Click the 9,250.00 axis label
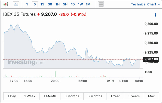Image resolution: width=162 pixels, height=103 pixels. tap(151, 43)
